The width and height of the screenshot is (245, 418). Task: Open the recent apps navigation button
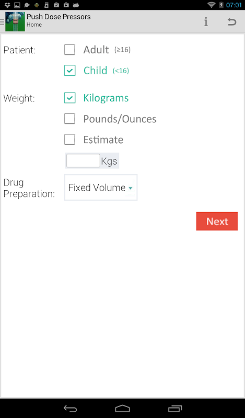175,409
